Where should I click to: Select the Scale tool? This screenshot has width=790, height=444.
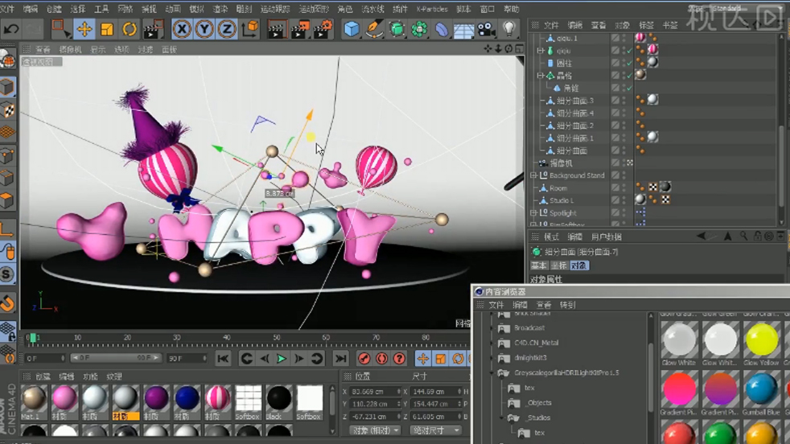tap(107, 29)
